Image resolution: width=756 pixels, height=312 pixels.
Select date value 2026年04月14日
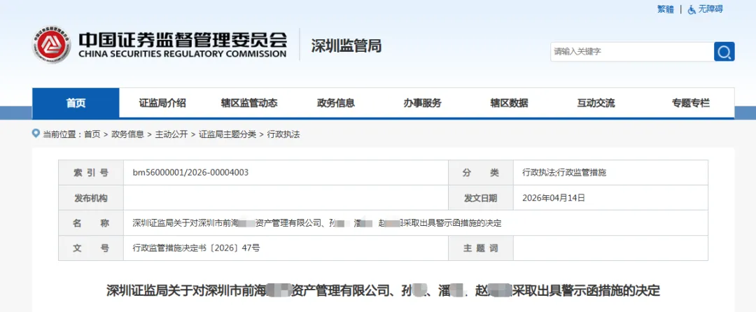coord(554,198)
